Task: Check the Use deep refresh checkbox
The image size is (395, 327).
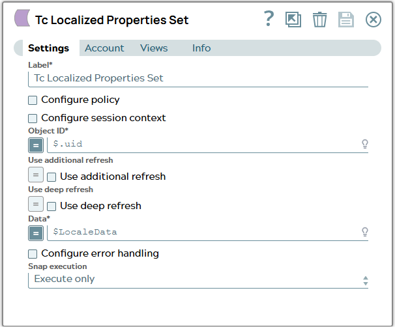Action: pyautogui.click(x=51, y=206)
